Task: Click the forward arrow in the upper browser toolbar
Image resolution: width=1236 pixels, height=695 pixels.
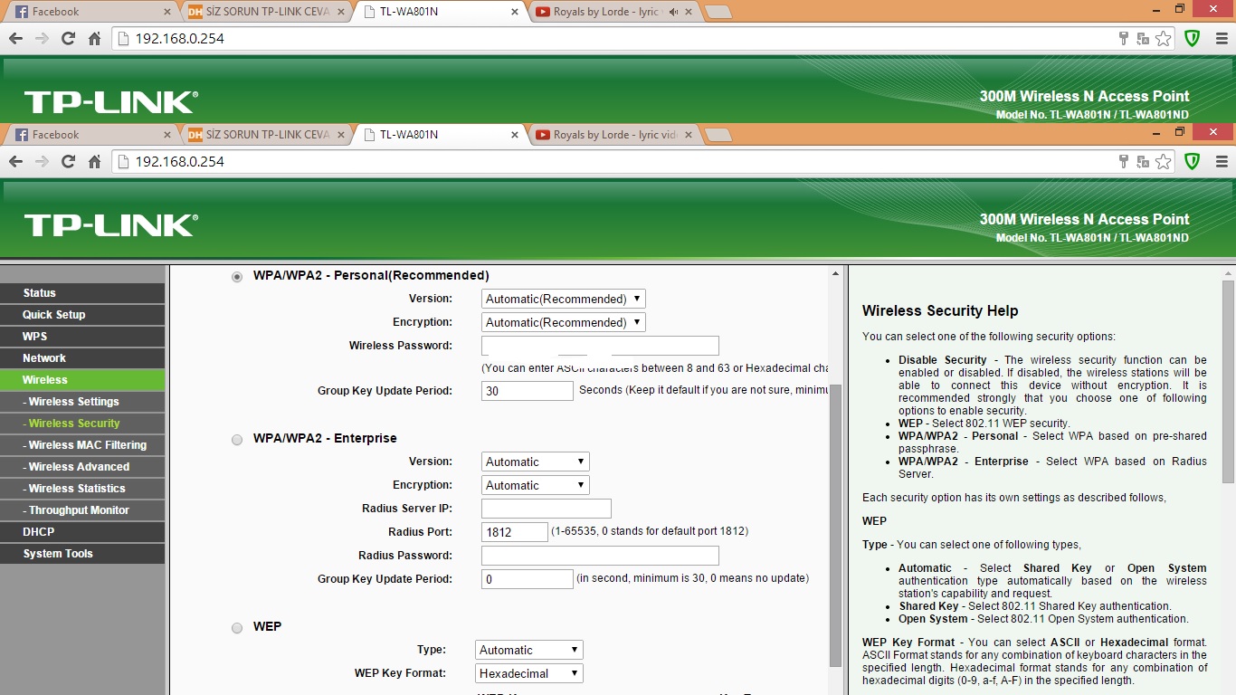Action: tap(42, 39)
